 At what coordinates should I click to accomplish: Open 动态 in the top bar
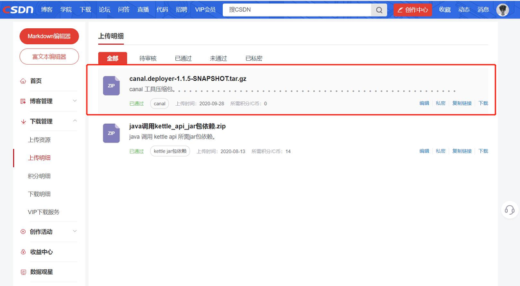464,10
